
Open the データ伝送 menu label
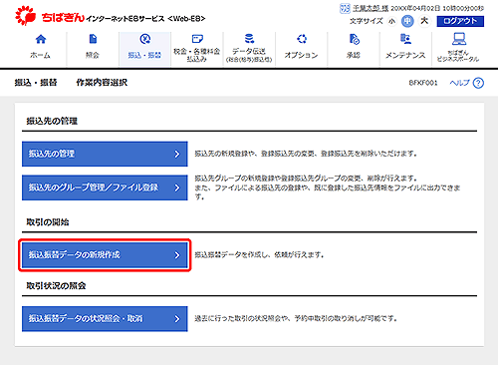point(249,55)
